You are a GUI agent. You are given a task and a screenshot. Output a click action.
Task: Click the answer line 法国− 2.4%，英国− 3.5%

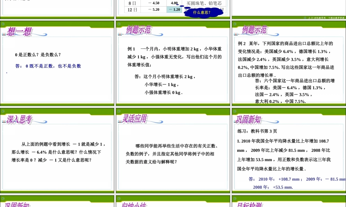284,95
